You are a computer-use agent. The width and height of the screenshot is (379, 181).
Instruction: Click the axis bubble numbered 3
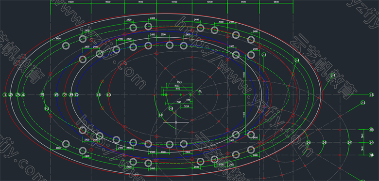(17, 95)
